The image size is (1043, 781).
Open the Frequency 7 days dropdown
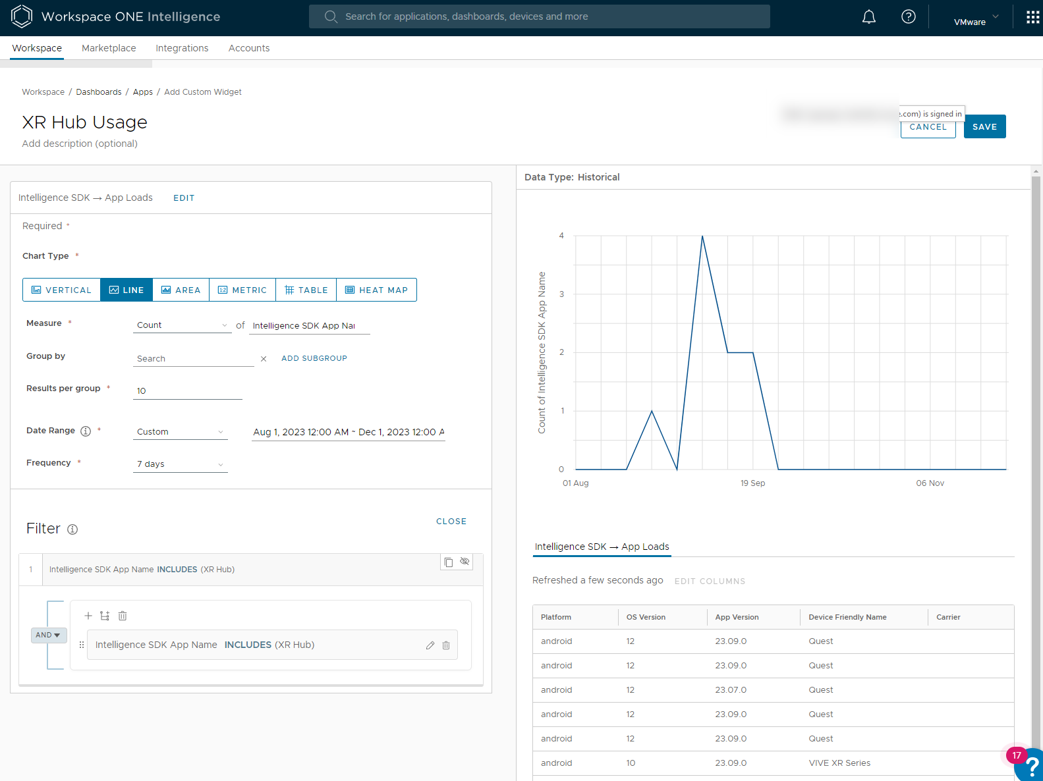tap(180, 464)
